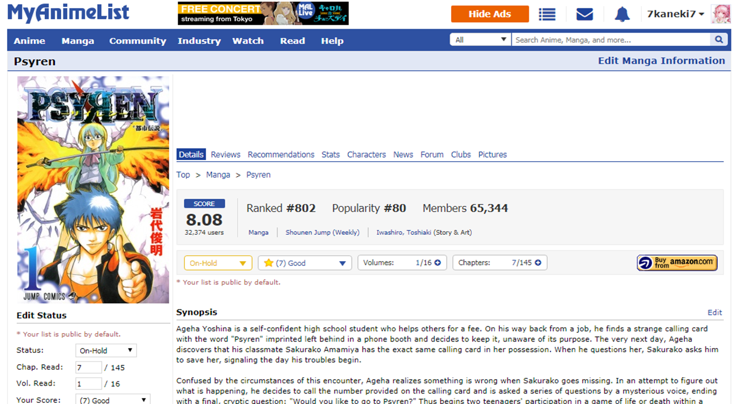Click Edit Manga Information link
Screen dimensions: 737x404
coord(661,61)
